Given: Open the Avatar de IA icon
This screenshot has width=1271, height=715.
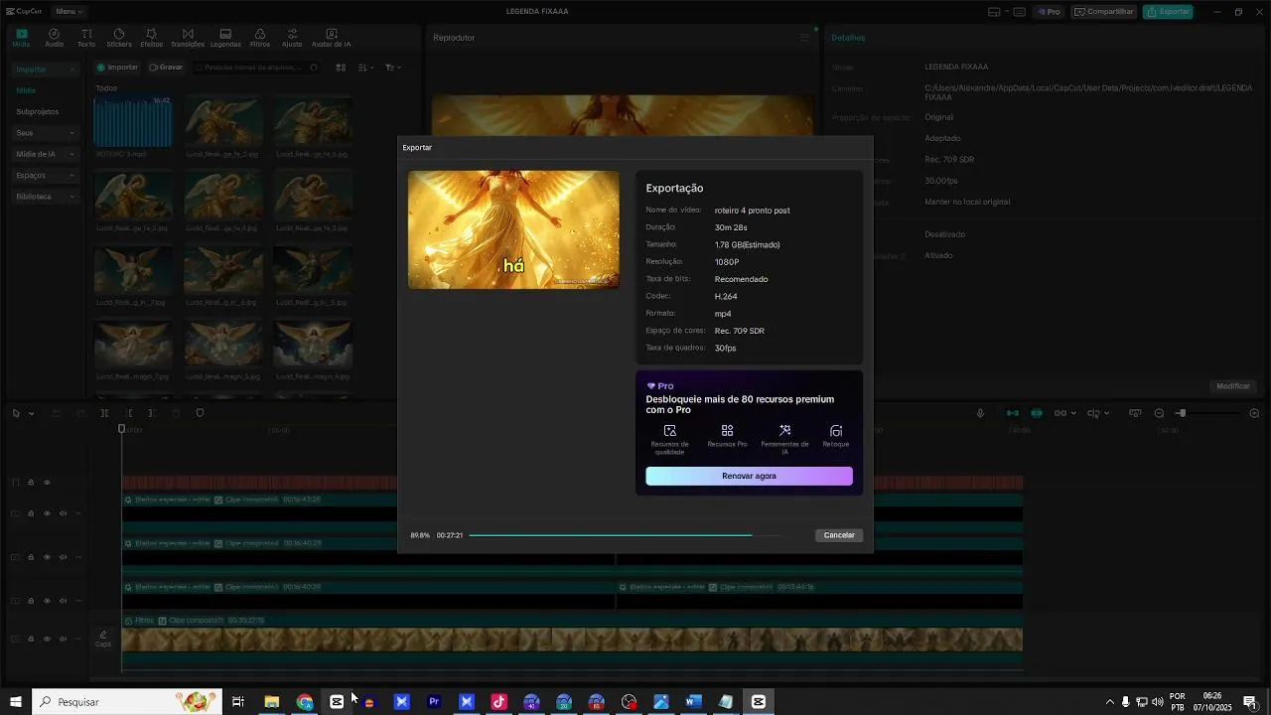Looking at the screenshot, I should click(331, 38).
